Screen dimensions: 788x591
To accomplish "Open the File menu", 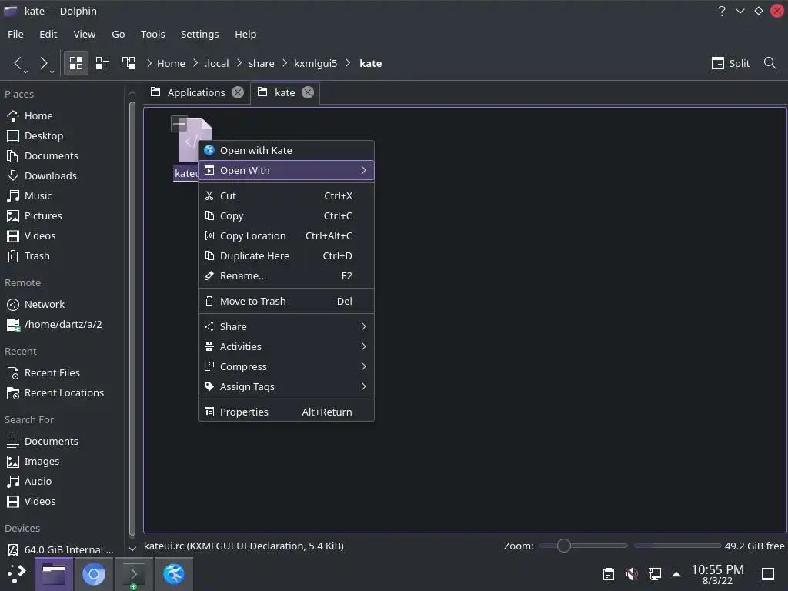I will click(x=15, y=34).
